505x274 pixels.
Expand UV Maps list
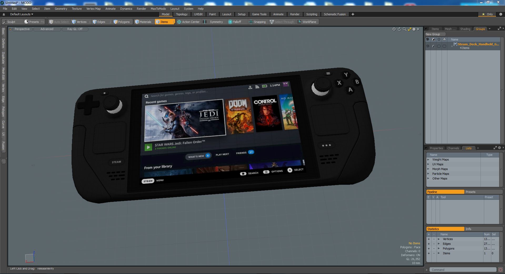click(428, 164)
